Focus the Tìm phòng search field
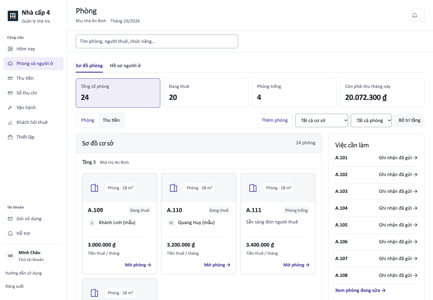This screenshot has height=300, width=433. pos(157,41)
